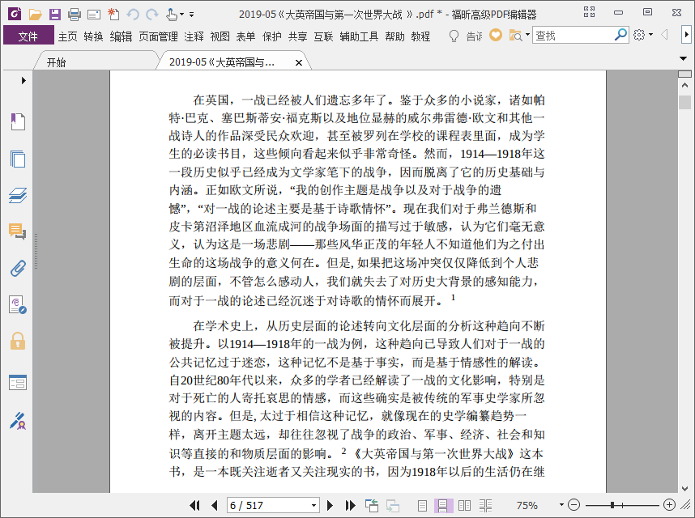Redo the last action

(x=152, y=15)
